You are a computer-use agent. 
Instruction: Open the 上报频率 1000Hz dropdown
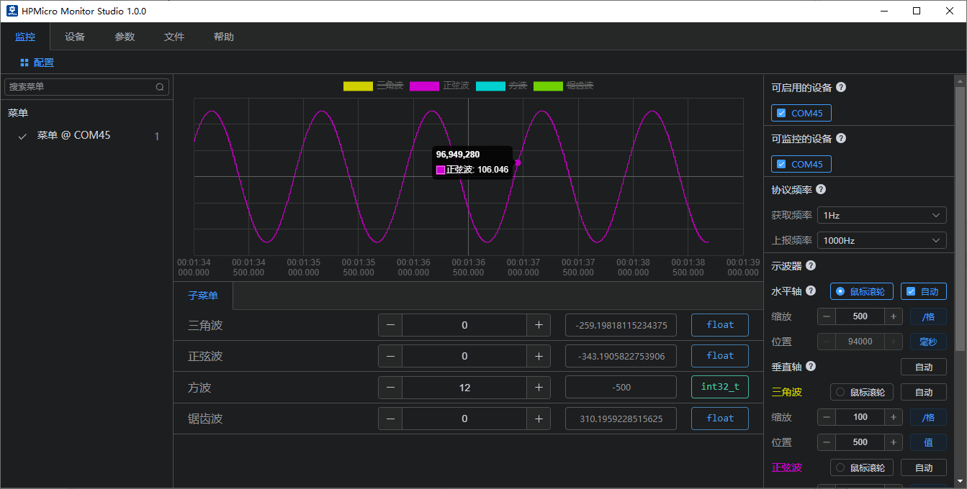[x=882, y=240]
